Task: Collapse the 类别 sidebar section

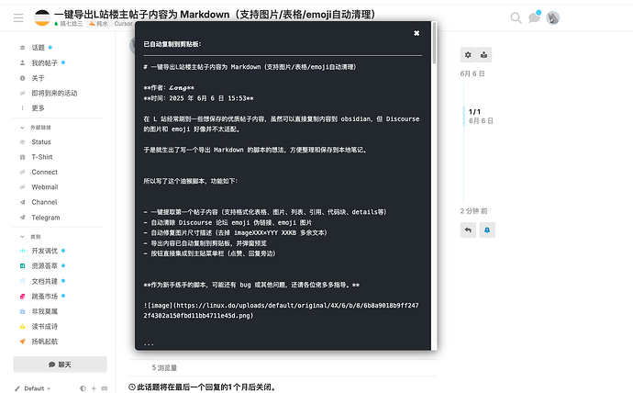Action: [30, 236]
